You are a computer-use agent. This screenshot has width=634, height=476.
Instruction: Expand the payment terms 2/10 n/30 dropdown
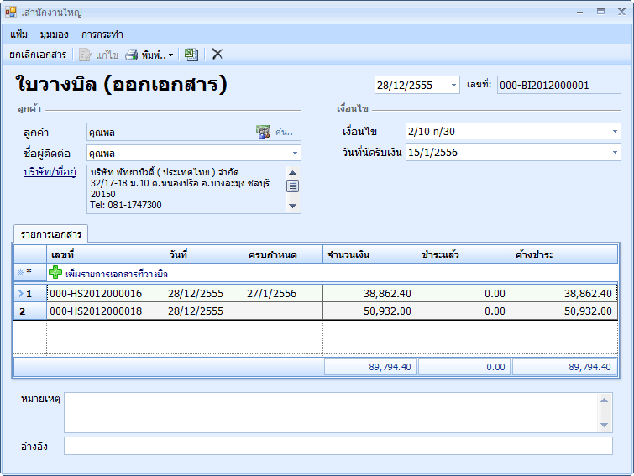(615, 132)
